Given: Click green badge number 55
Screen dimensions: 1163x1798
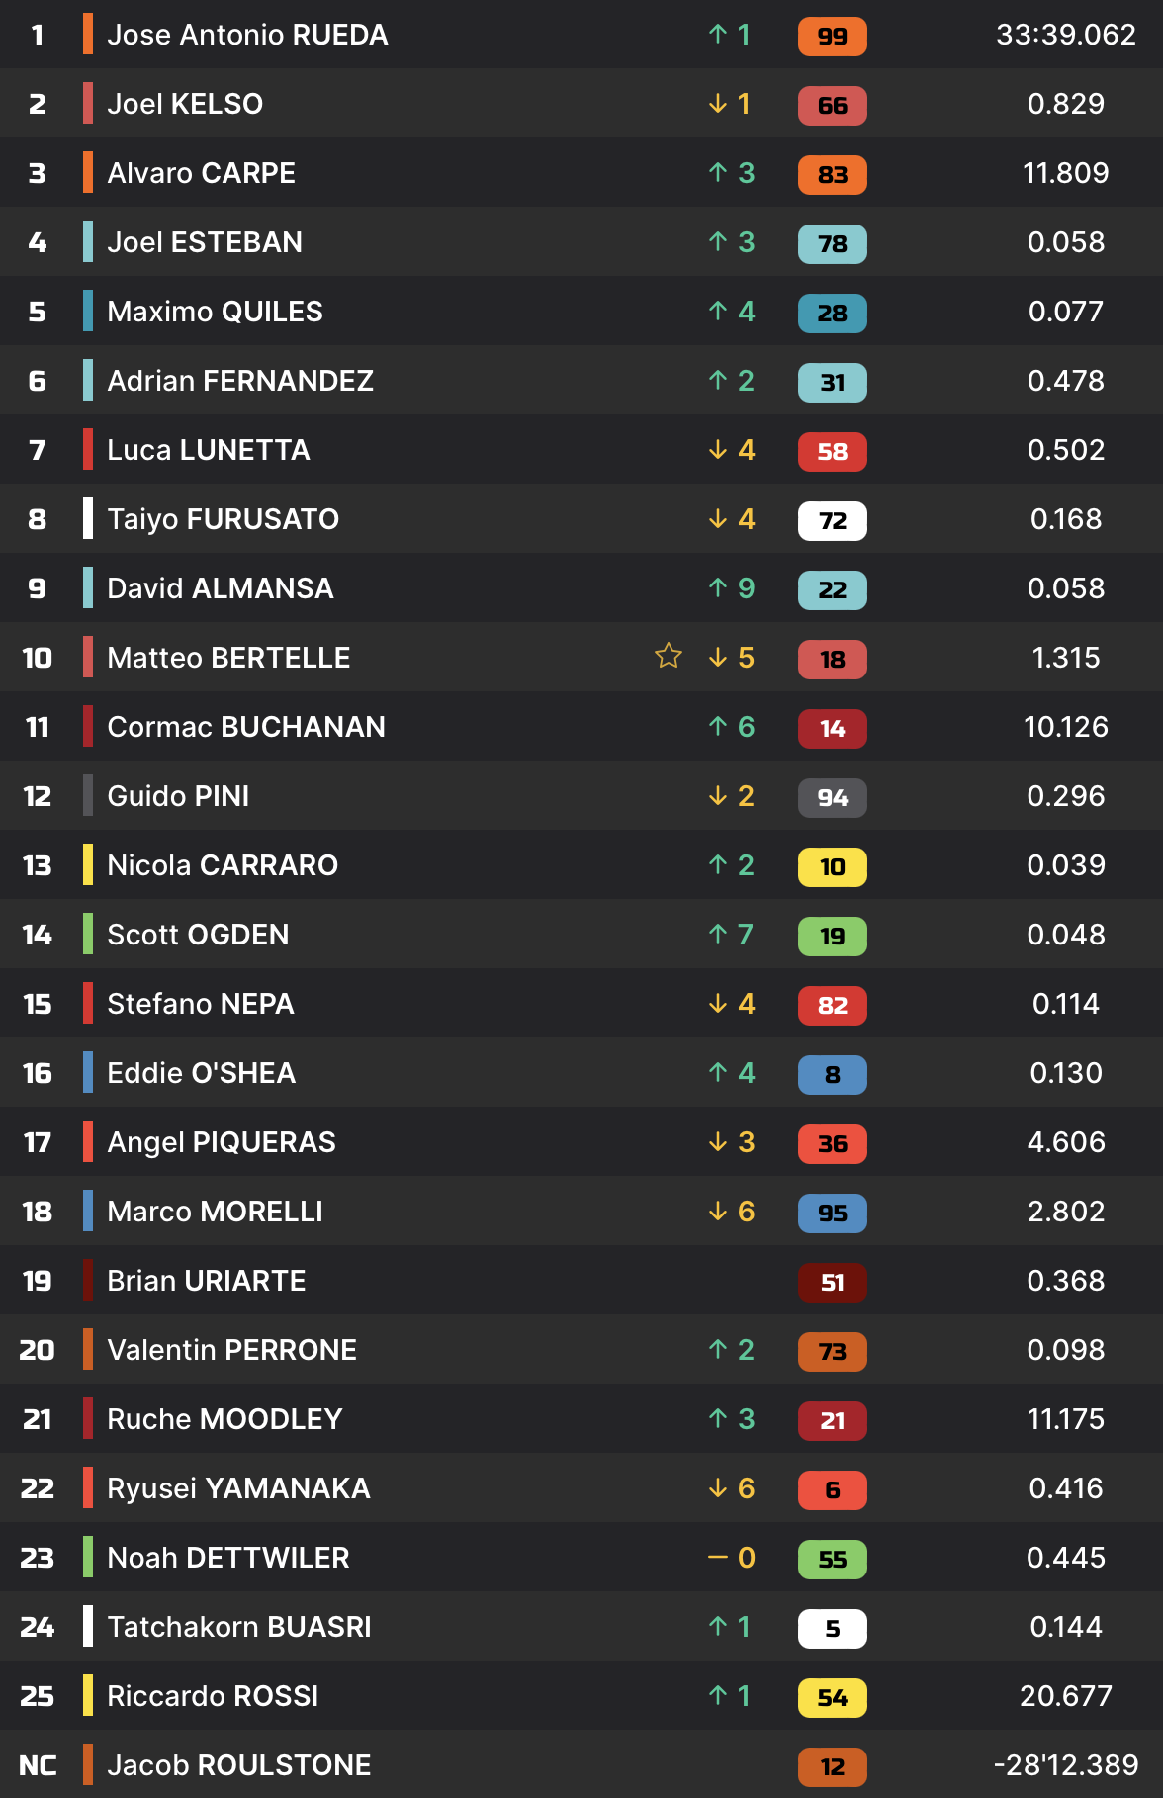Looking at the screenshot, I should pyautogui.click(x=832, y=1560).
